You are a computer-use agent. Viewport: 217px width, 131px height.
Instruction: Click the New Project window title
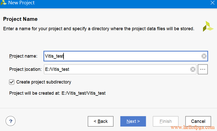(21, 3)
